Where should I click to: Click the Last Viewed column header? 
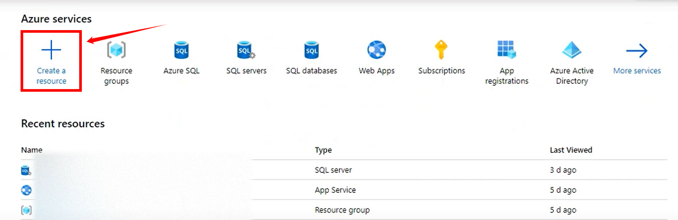(571, 150)
